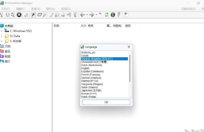The width and height of the screenshot is (204, 132).
Task: Open the 查看(V) menu
Action: point(36,9)
